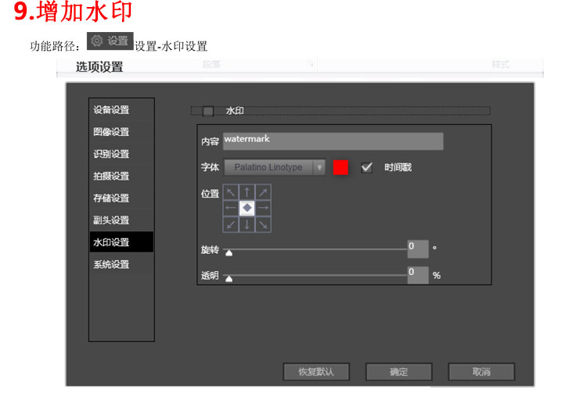Image resolution: width=587 pixels, height=396 pixels.
Task: Select top-right watermark position arrow
Action: click(264, 191)
